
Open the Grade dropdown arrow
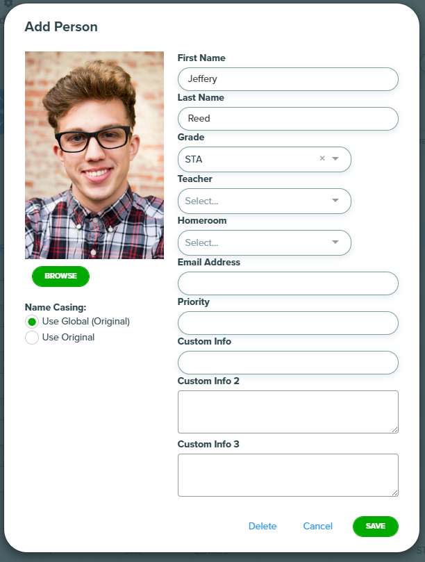pos(335,158)
